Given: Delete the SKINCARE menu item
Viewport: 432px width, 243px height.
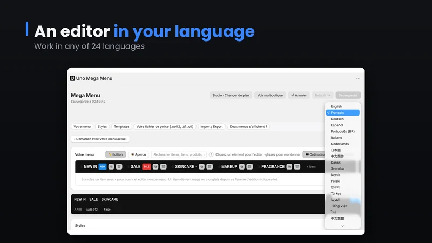Looking at the screenshot, I should [x=210, y=167].
